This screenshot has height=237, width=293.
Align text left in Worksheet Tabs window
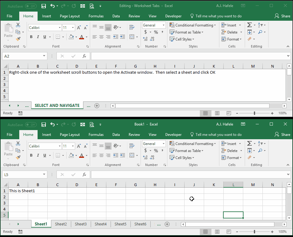pyautogui.click(x=94, y=37)
